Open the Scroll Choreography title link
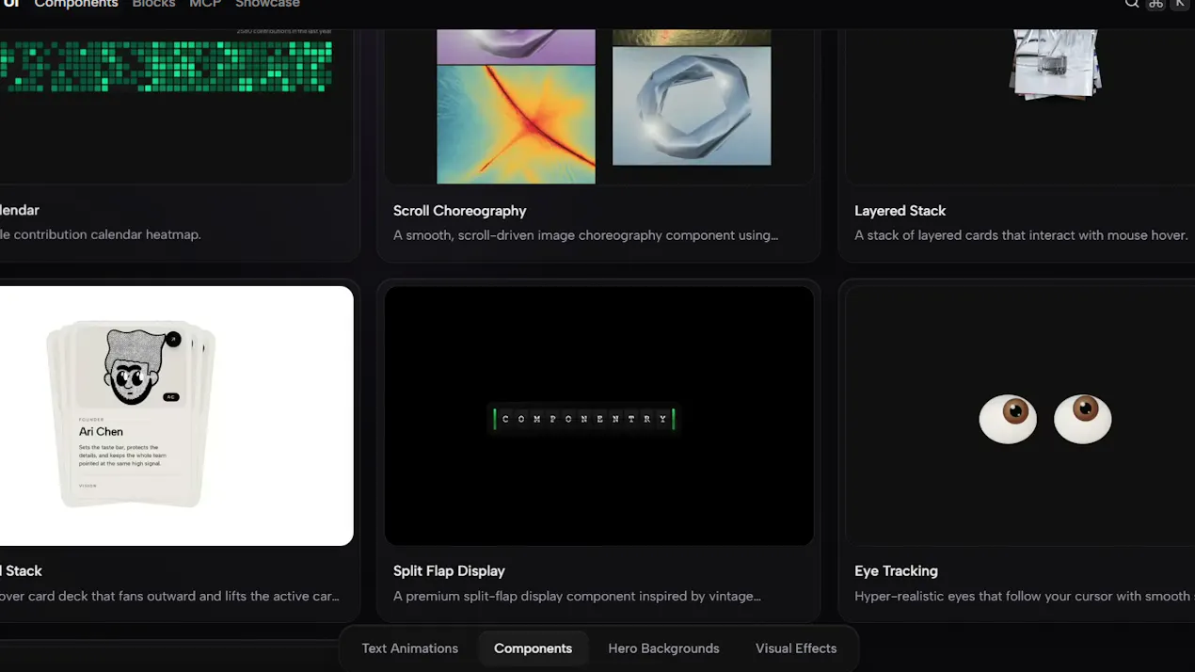 point(460,211)
